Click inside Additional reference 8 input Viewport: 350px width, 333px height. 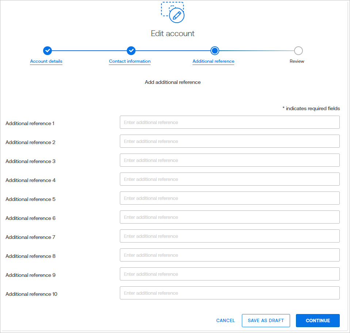(229, 255)
